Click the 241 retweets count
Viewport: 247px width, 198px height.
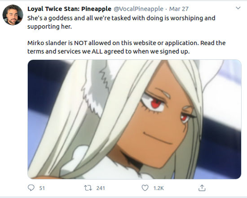(101, 188)
